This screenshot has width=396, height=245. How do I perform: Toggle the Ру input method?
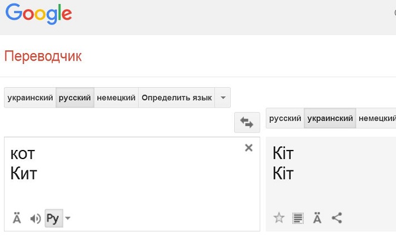pyautogui.click(x=53, y=218)
